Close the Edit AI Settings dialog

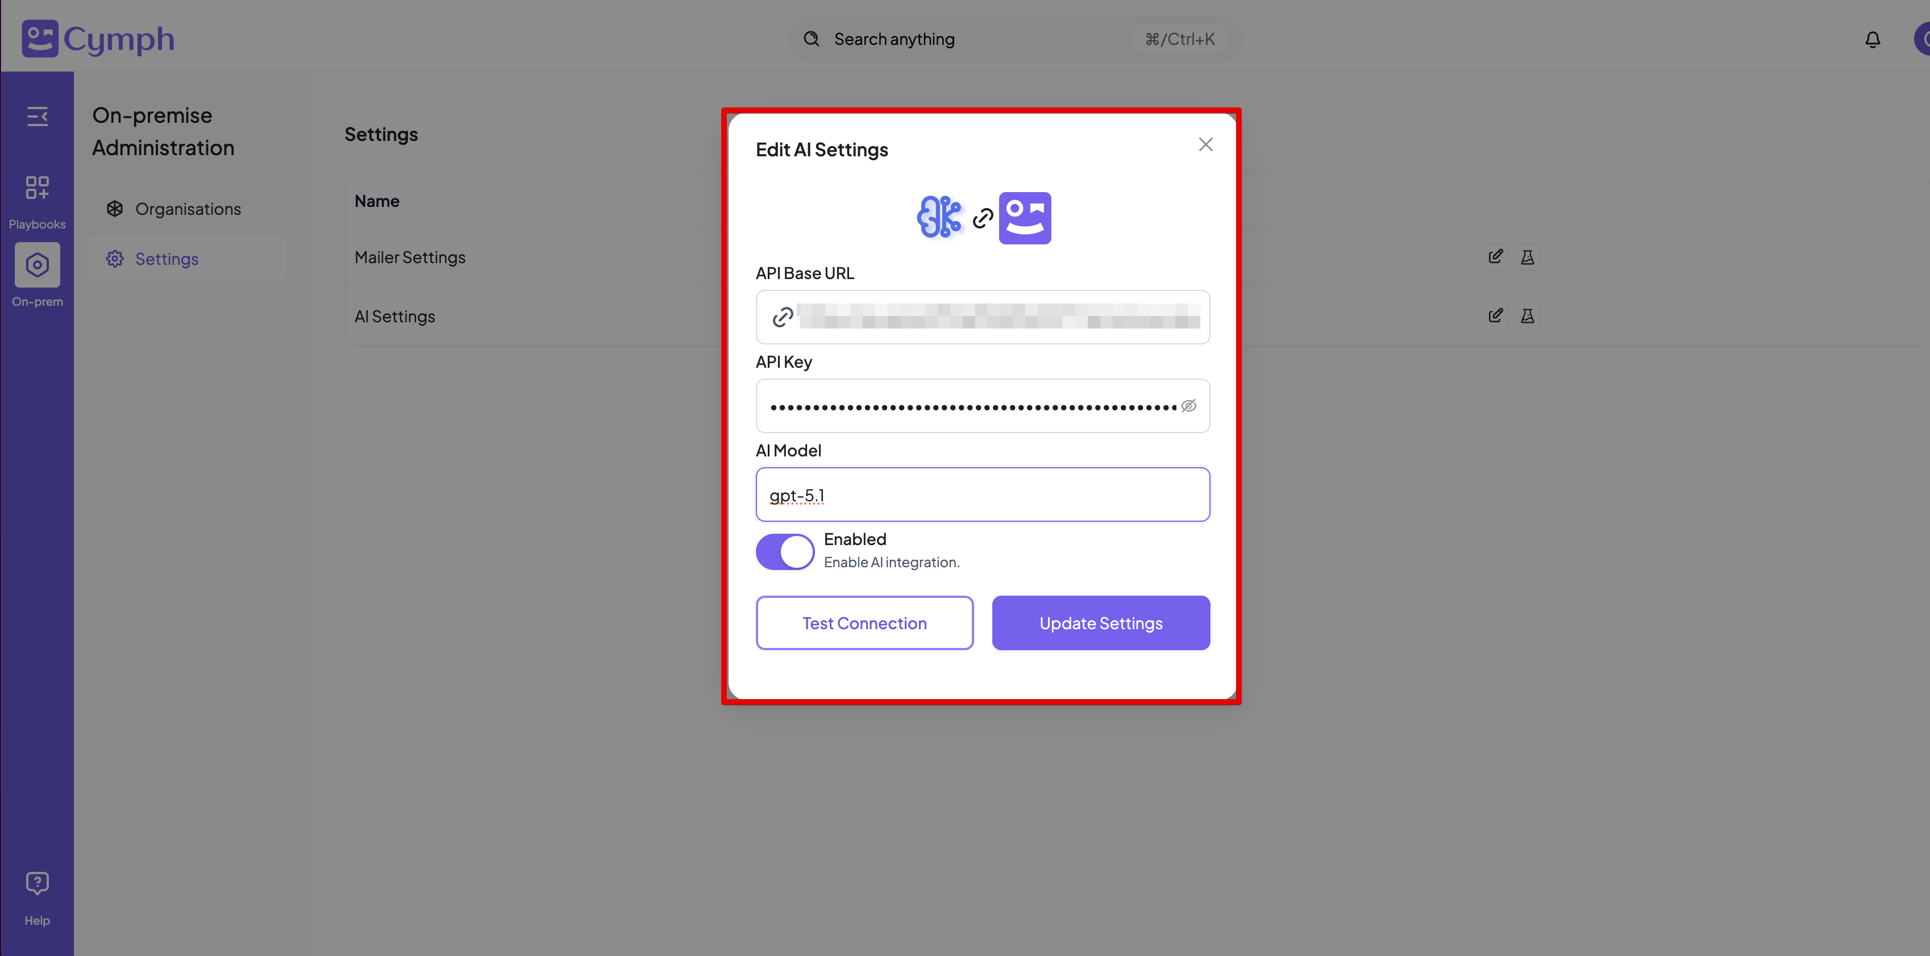coord(1205,144)
